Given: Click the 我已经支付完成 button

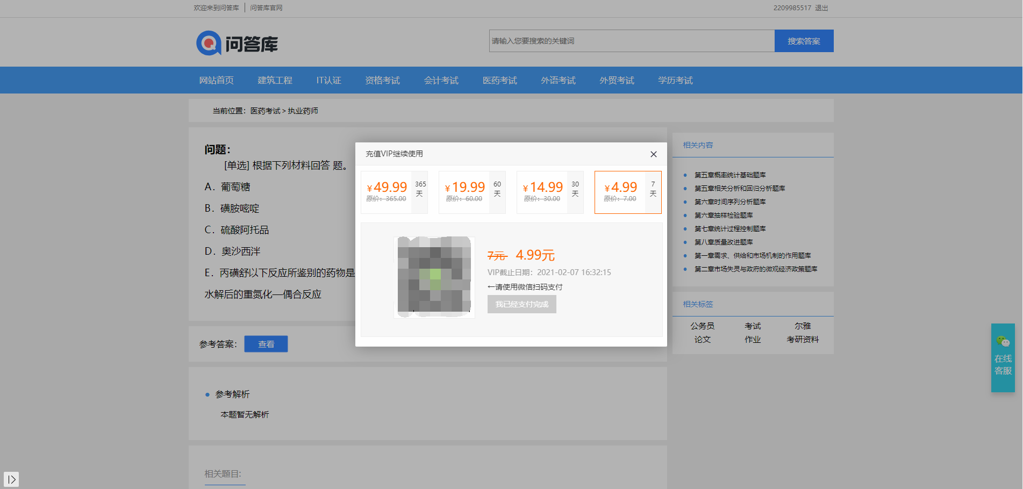Looking at the screenshot, I should point(522,304).
